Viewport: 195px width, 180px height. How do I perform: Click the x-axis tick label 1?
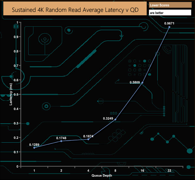34,170
